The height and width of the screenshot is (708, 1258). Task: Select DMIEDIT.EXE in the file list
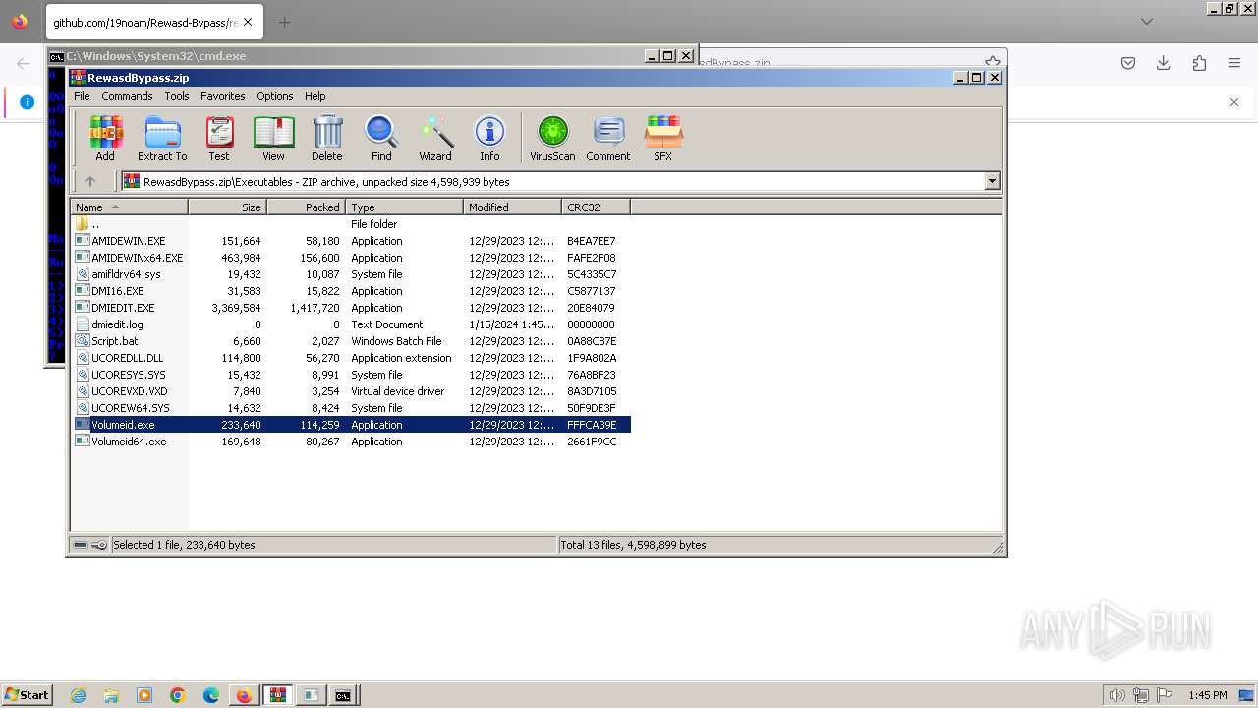click(x=351, y=308)
